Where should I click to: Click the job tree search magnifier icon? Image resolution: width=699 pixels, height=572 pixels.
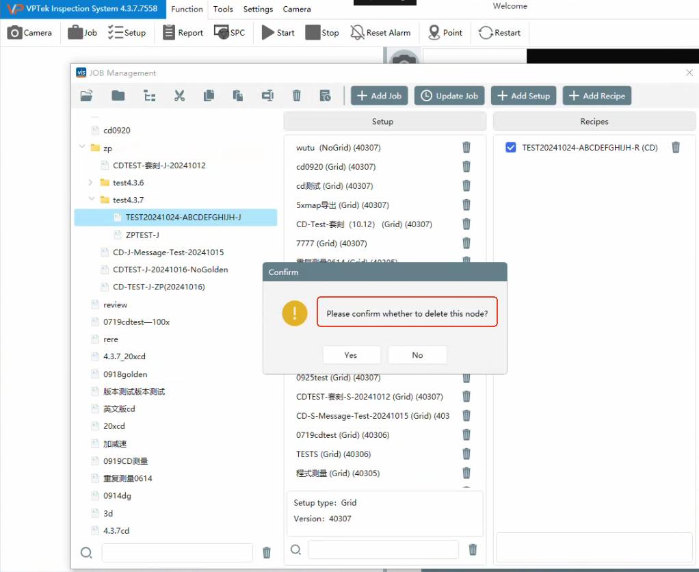(x=86, y=553)
